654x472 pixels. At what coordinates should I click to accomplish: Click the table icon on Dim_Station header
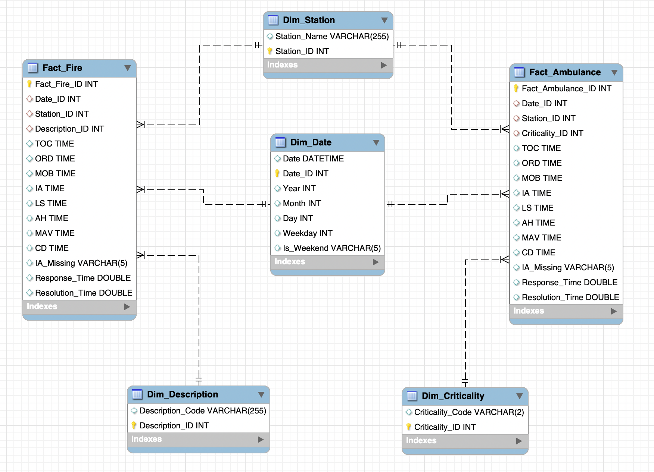[x=274, y=20]
